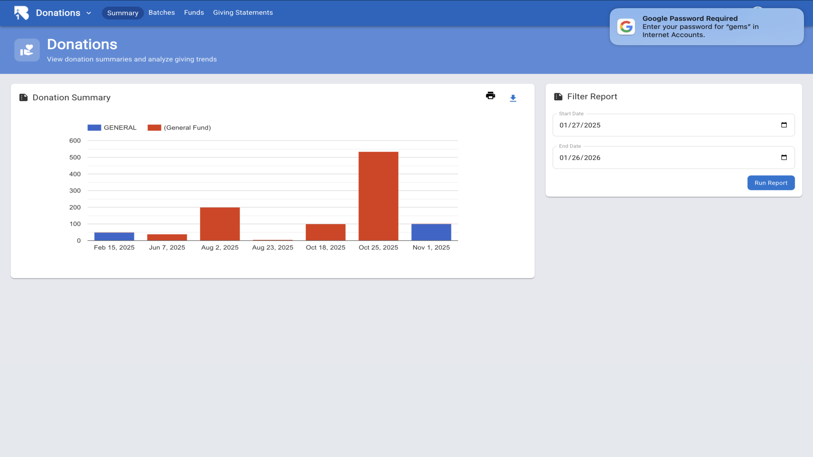813x457 pixels.
Task: Open the End Date calendar picker icon
Action: tap(784, 157)
